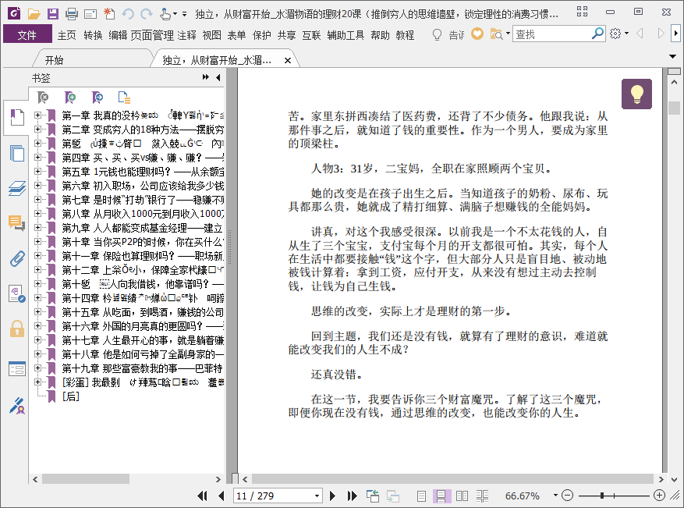The height and width of the screenshot is (508, 684).
Task: Open the 保护 ribbon tab
Action: [261, 35]
